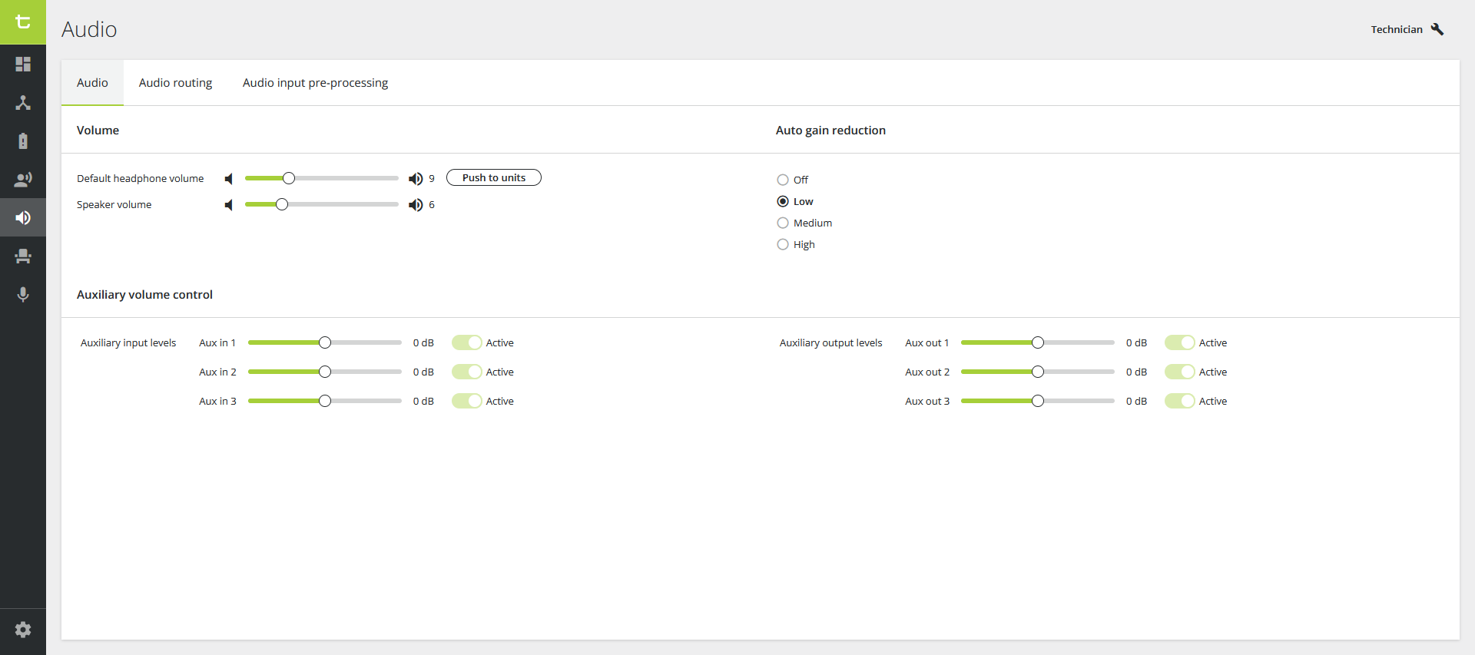Open the microphone sidebar icon

[x=23, y=295]
